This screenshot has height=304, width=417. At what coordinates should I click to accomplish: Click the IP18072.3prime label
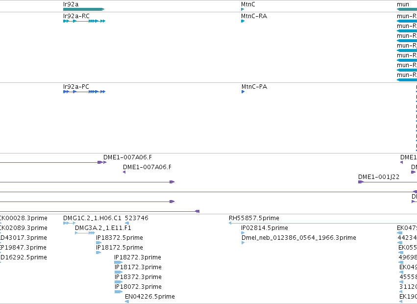click(x=138, y=287)
